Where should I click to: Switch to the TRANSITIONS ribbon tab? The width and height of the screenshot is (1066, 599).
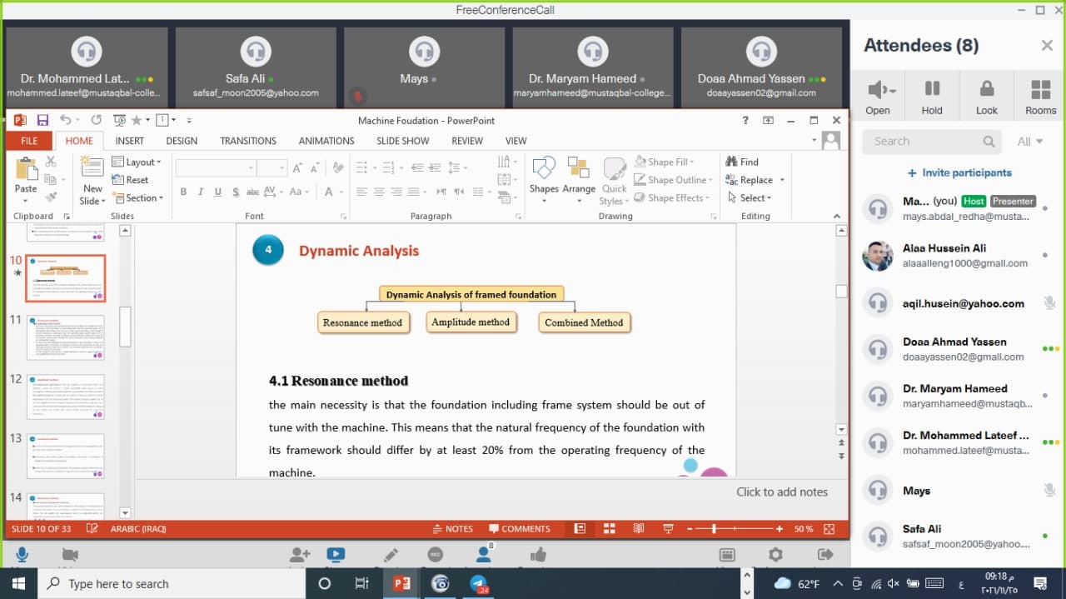(247, 141)
